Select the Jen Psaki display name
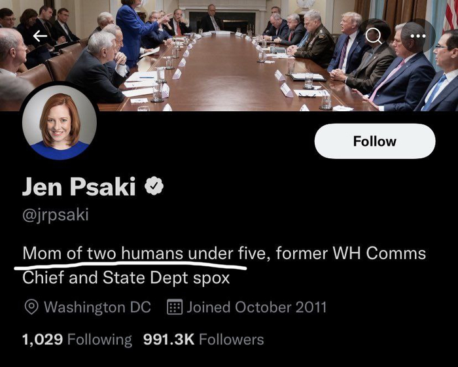The height and width of the screenshot is (367, 458). click(79, 186)
